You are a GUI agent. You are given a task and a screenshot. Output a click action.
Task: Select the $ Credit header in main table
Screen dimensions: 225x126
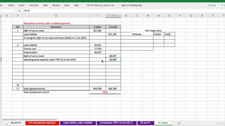point(113,27)
